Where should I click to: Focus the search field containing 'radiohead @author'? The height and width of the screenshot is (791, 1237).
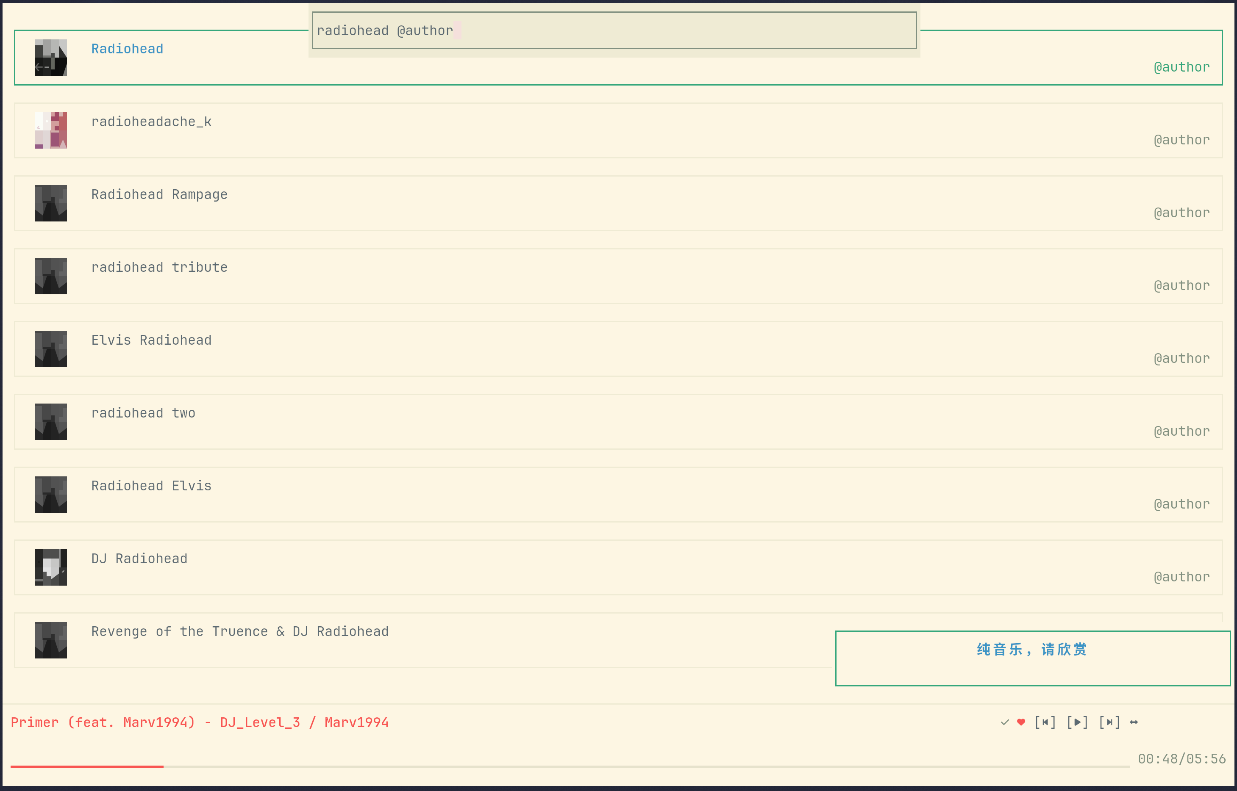pyautogui.click(x=614, y=30)
